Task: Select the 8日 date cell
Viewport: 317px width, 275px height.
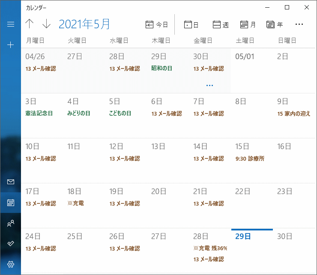Action: click(x=252, y=116)
